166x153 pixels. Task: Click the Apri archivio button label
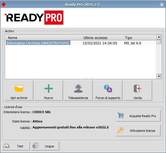pos(19,98)
